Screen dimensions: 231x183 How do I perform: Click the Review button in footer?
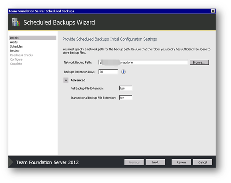(181, 162)
